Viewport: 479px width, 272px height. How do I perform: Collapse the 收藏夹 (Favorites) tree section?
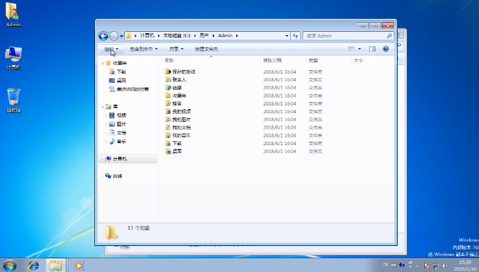(x=102, y=63)
